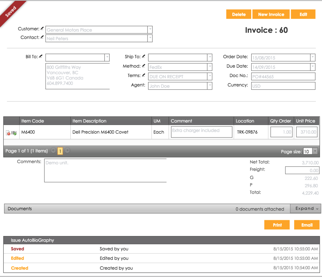
Task: Open the Ship To dropdown
Action: [210, 57]
